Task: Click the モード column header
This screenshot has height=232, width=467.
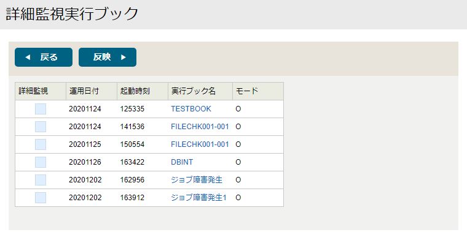Action: [258, 91]
